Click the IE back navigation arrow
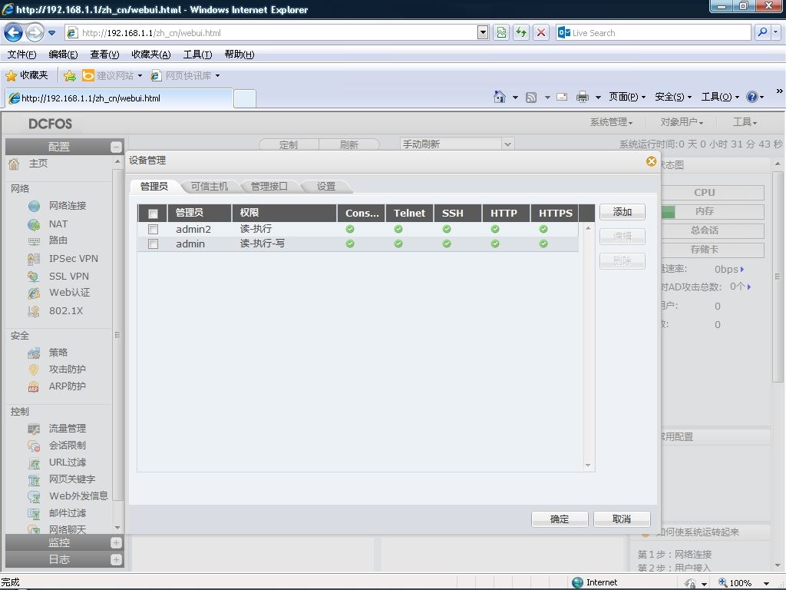Viewport: 786px width, 590px height. click(14, 33)
